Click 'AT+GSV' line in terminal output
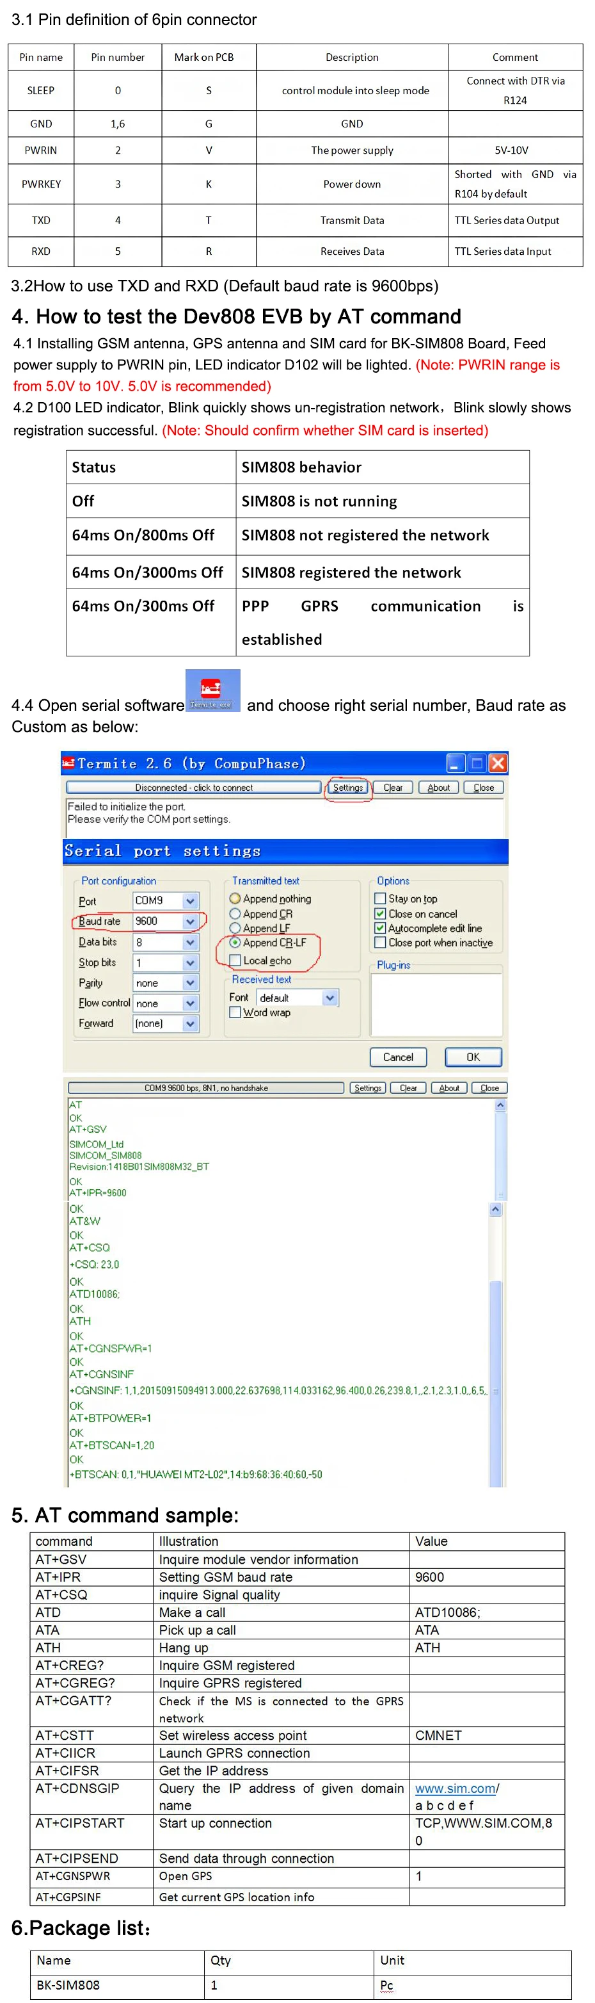595x2003 pixels. 88,1129
